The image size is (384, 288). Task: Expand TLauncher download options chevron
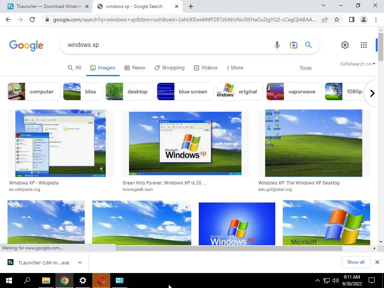[x=80, y=262]
